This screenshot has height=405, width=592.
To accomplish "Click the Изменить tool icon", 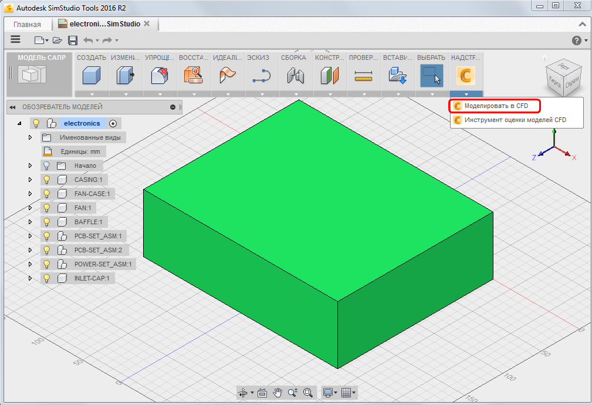I will click(126, 75).
